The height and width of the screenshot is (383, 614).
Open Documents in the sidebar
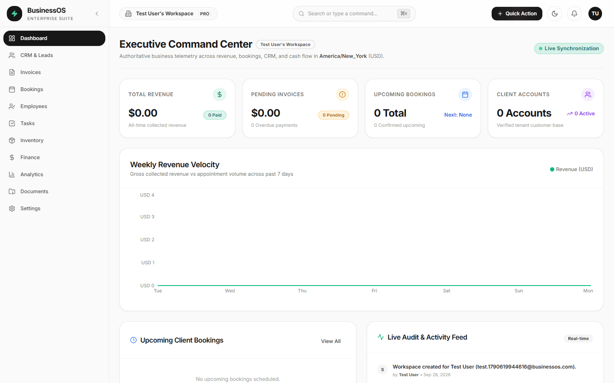pos(54,191)
